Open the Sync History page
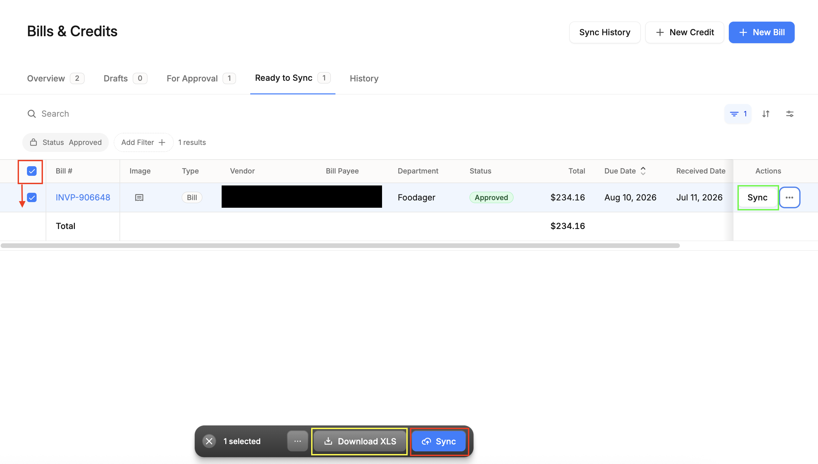Image resolution: width=818 pixels, height=464 pixels. click(605, 32)
